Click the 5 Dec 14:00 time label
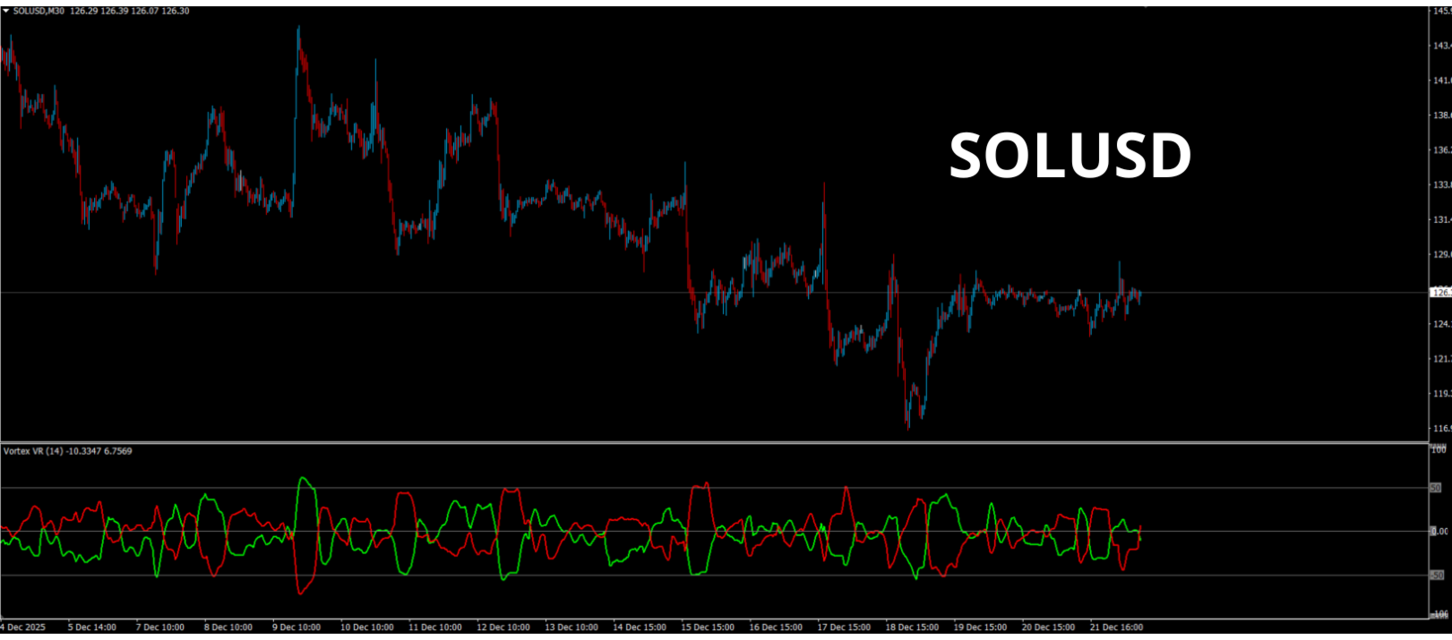The width and height of the screenshot is (1452, 640). click(92, 627)
